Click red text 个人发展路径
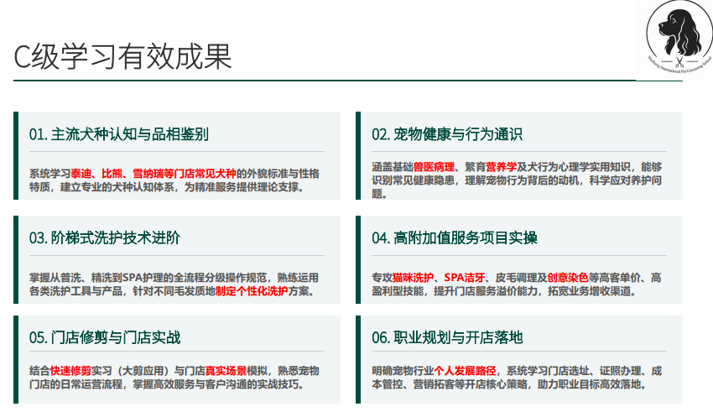The image size is (713, 412). click(465, 371)
